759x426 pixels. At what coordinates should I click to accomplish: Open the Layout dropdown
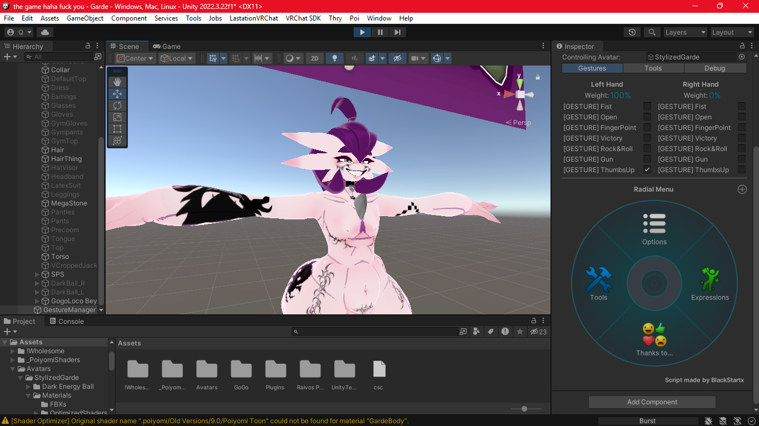tap(732, 32)
